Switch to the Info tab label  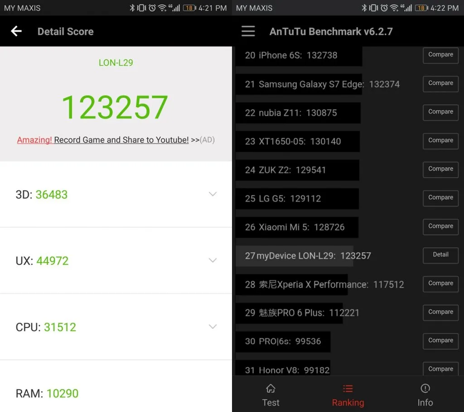(x=425, y=402)
